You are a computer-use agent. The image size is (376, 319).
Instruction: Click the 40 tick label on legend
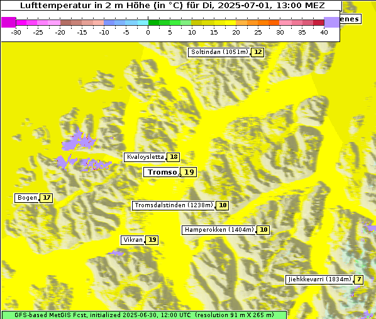pyautogui.click(x=324, y=33)
